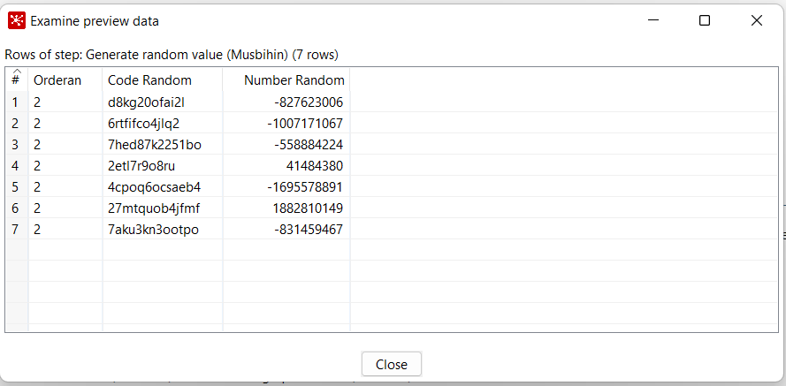Select cell d8kg20ofai2l
Viewport: 786px width, 386px height.
[163, 102]
